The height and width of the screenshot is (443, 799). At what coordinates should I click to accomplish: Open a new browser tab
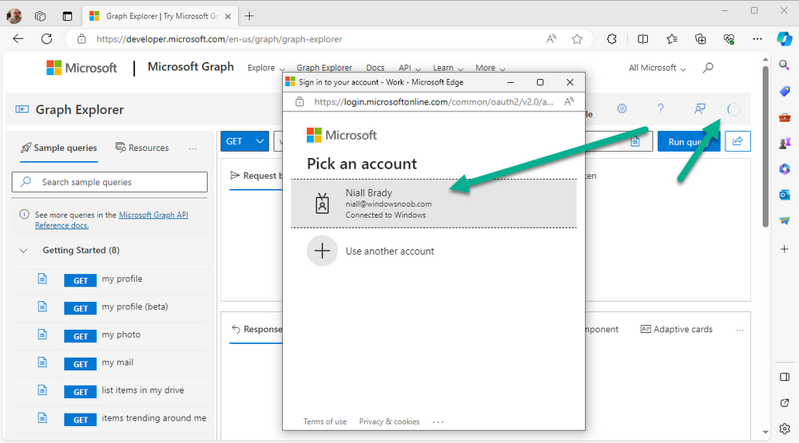coord(249,16)
